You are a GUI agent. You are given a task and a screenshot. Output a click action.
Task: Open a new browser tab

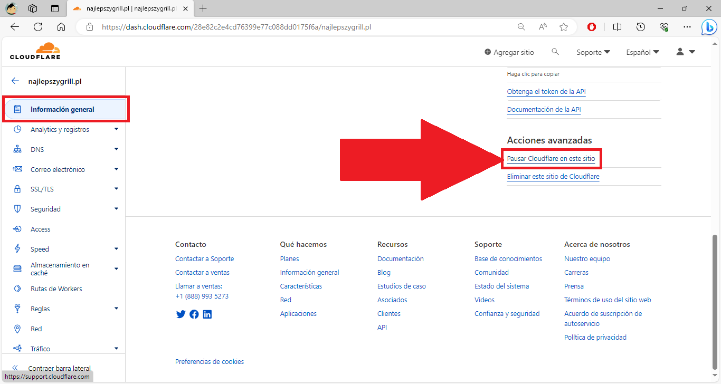point(203,8)
